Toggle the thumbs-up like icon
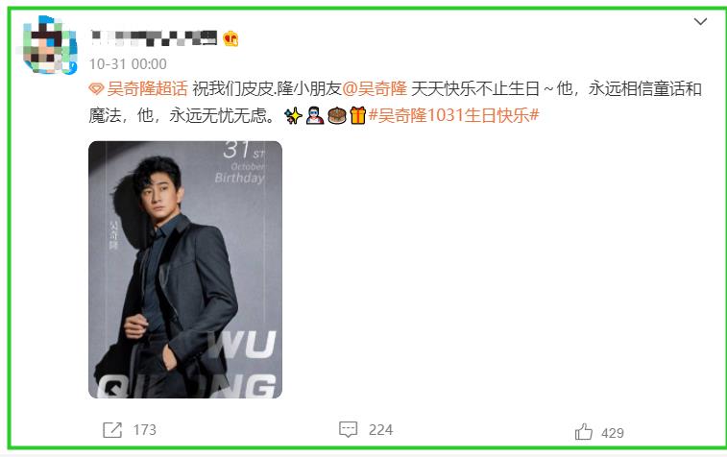Viewport: 727px width, 457px height. [584, 431]
